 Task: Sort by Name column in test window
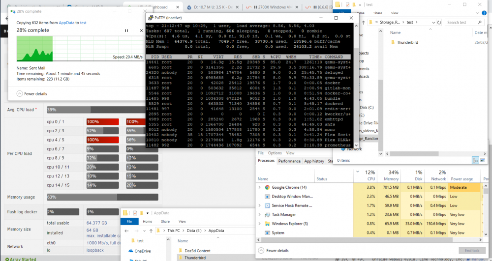[395, 32]
